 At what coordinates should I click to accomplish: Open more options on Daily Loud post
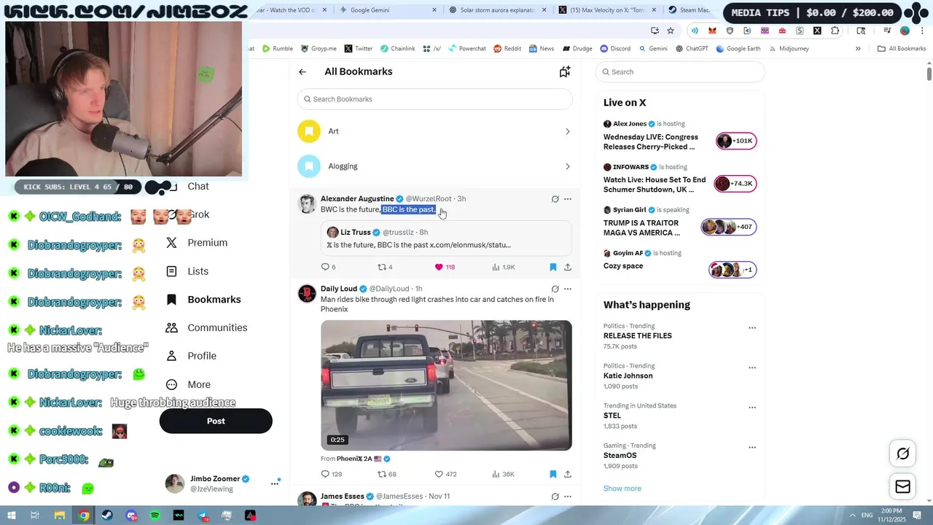coord(568,289)
